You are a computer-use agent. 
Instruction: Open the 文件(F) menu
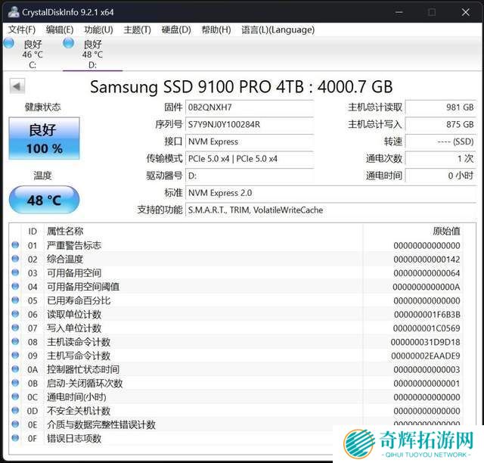click(21, 30)
